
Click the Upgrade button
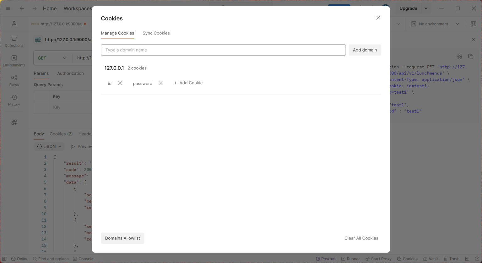pyautogui.click(x=408, y=8)
